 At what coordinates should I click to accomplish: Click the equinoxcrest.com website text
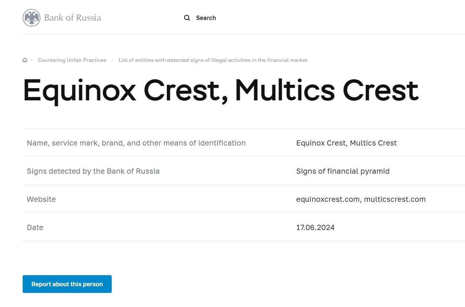[328, 199]
